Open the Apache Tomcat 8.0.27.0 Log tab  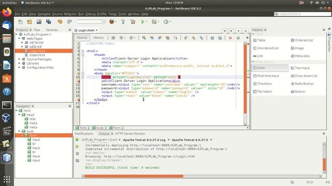(144, 140)
